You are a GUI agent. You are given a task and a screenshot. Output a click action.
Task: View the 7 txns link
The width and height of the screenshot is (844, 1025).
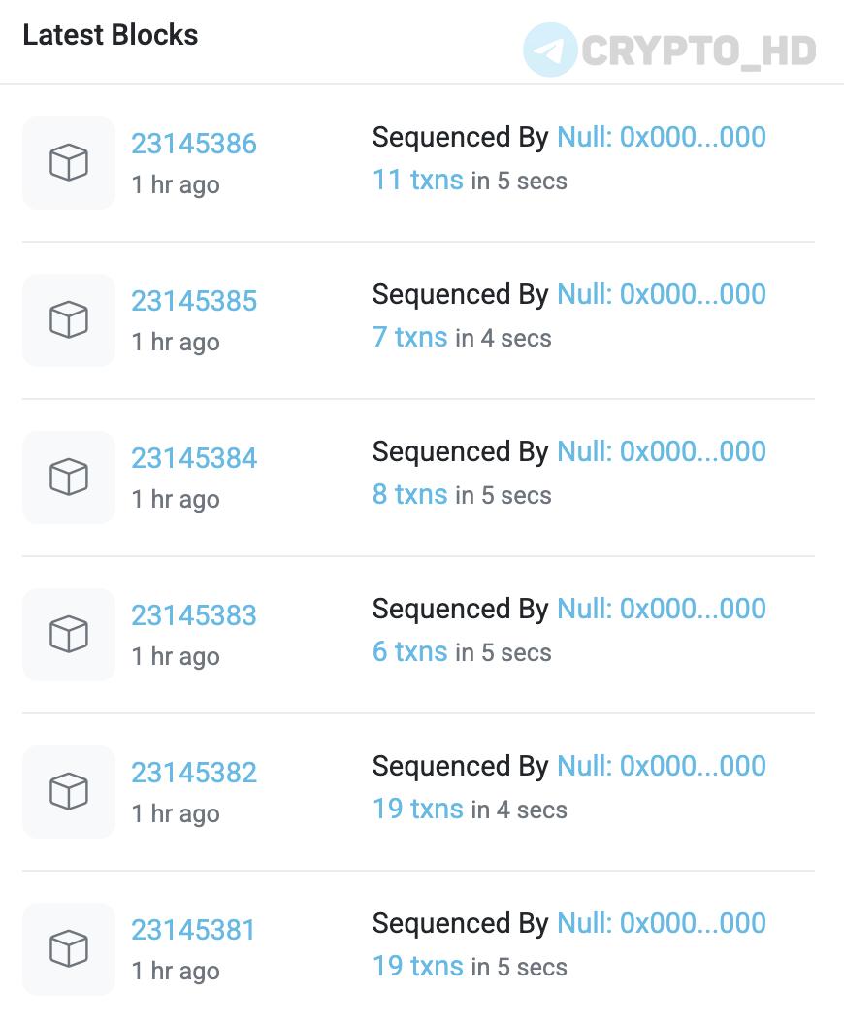pyautogui.click(x=410, y=338)
